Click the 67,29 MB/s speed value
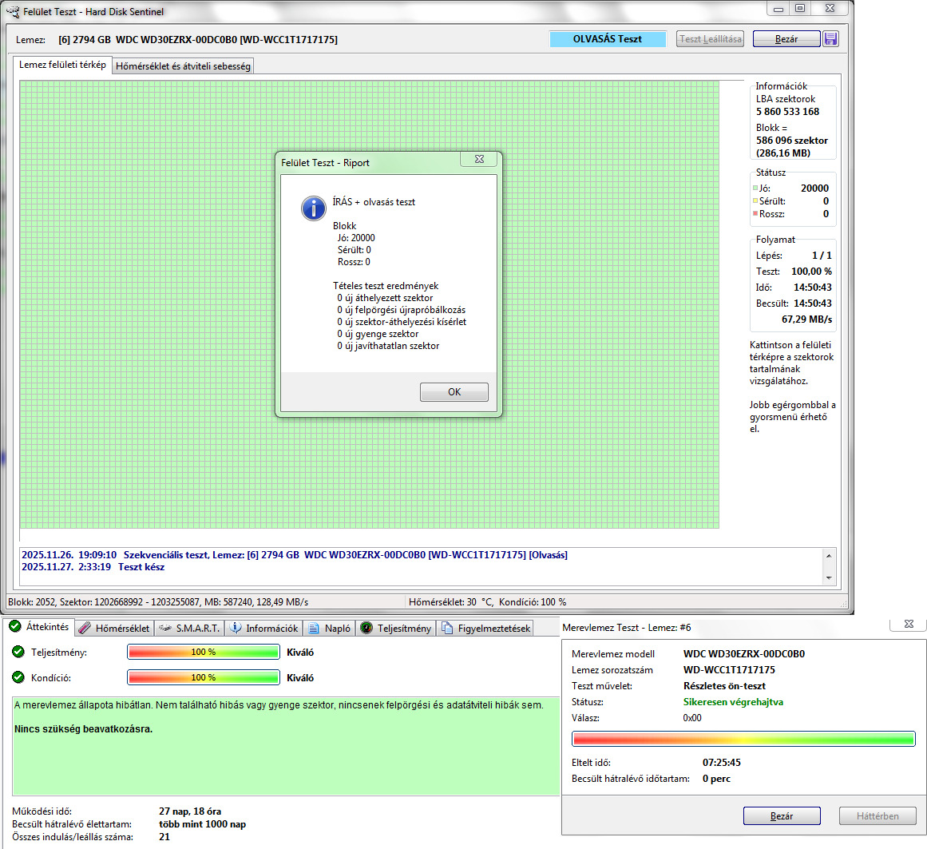The height and width of the screenshot is (849, 927). tap(806, 319)
